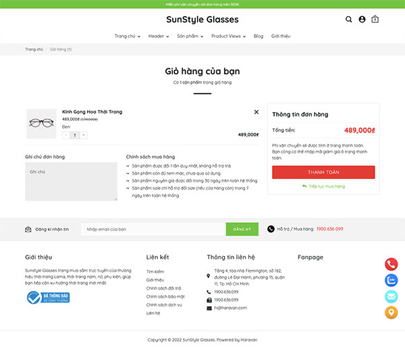Screen dimensions: 405x349
Task: Click the green ĐĂNG KÝ subscribe button
Action: coord(242,229)
